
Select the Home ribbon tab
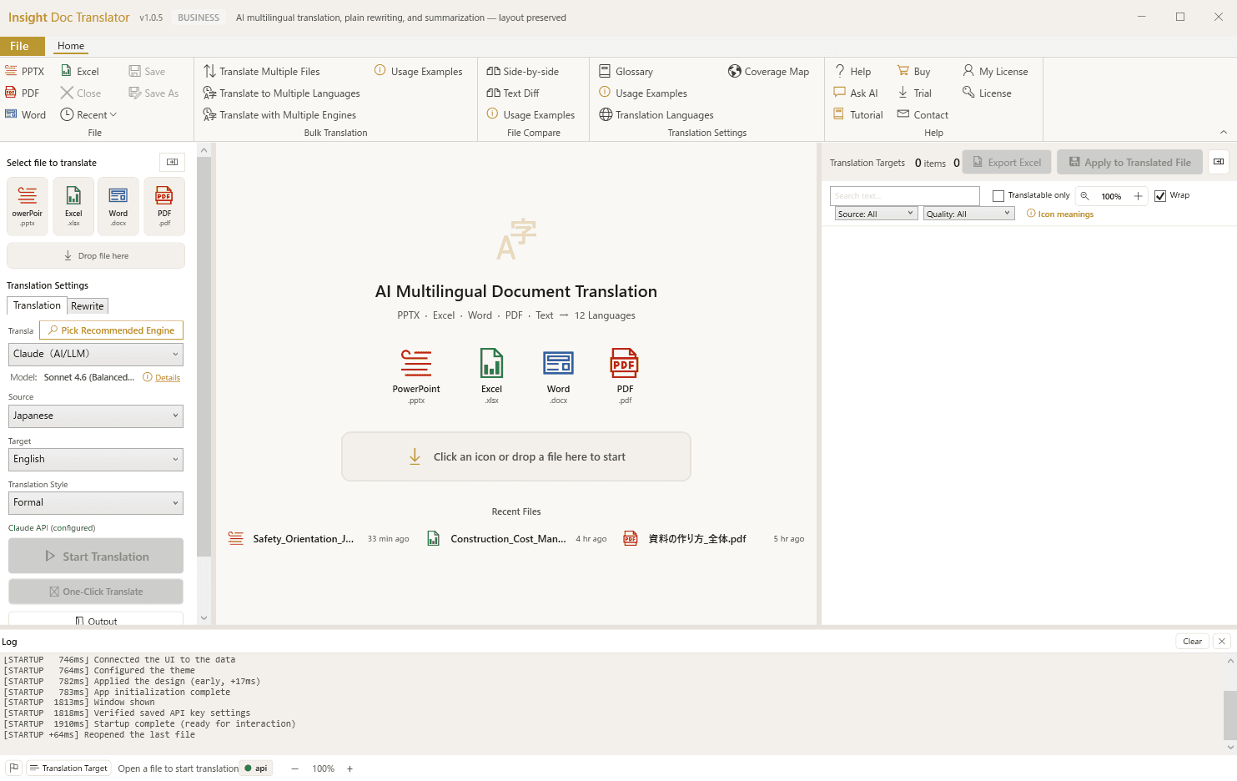click(71, 46)
